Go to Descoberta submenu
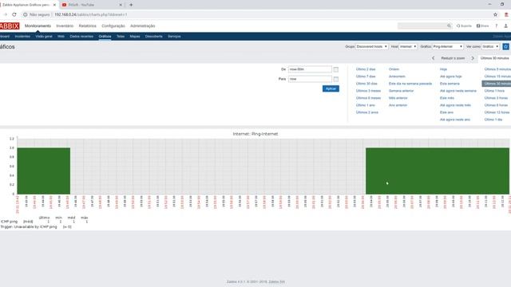 (154, 37)
